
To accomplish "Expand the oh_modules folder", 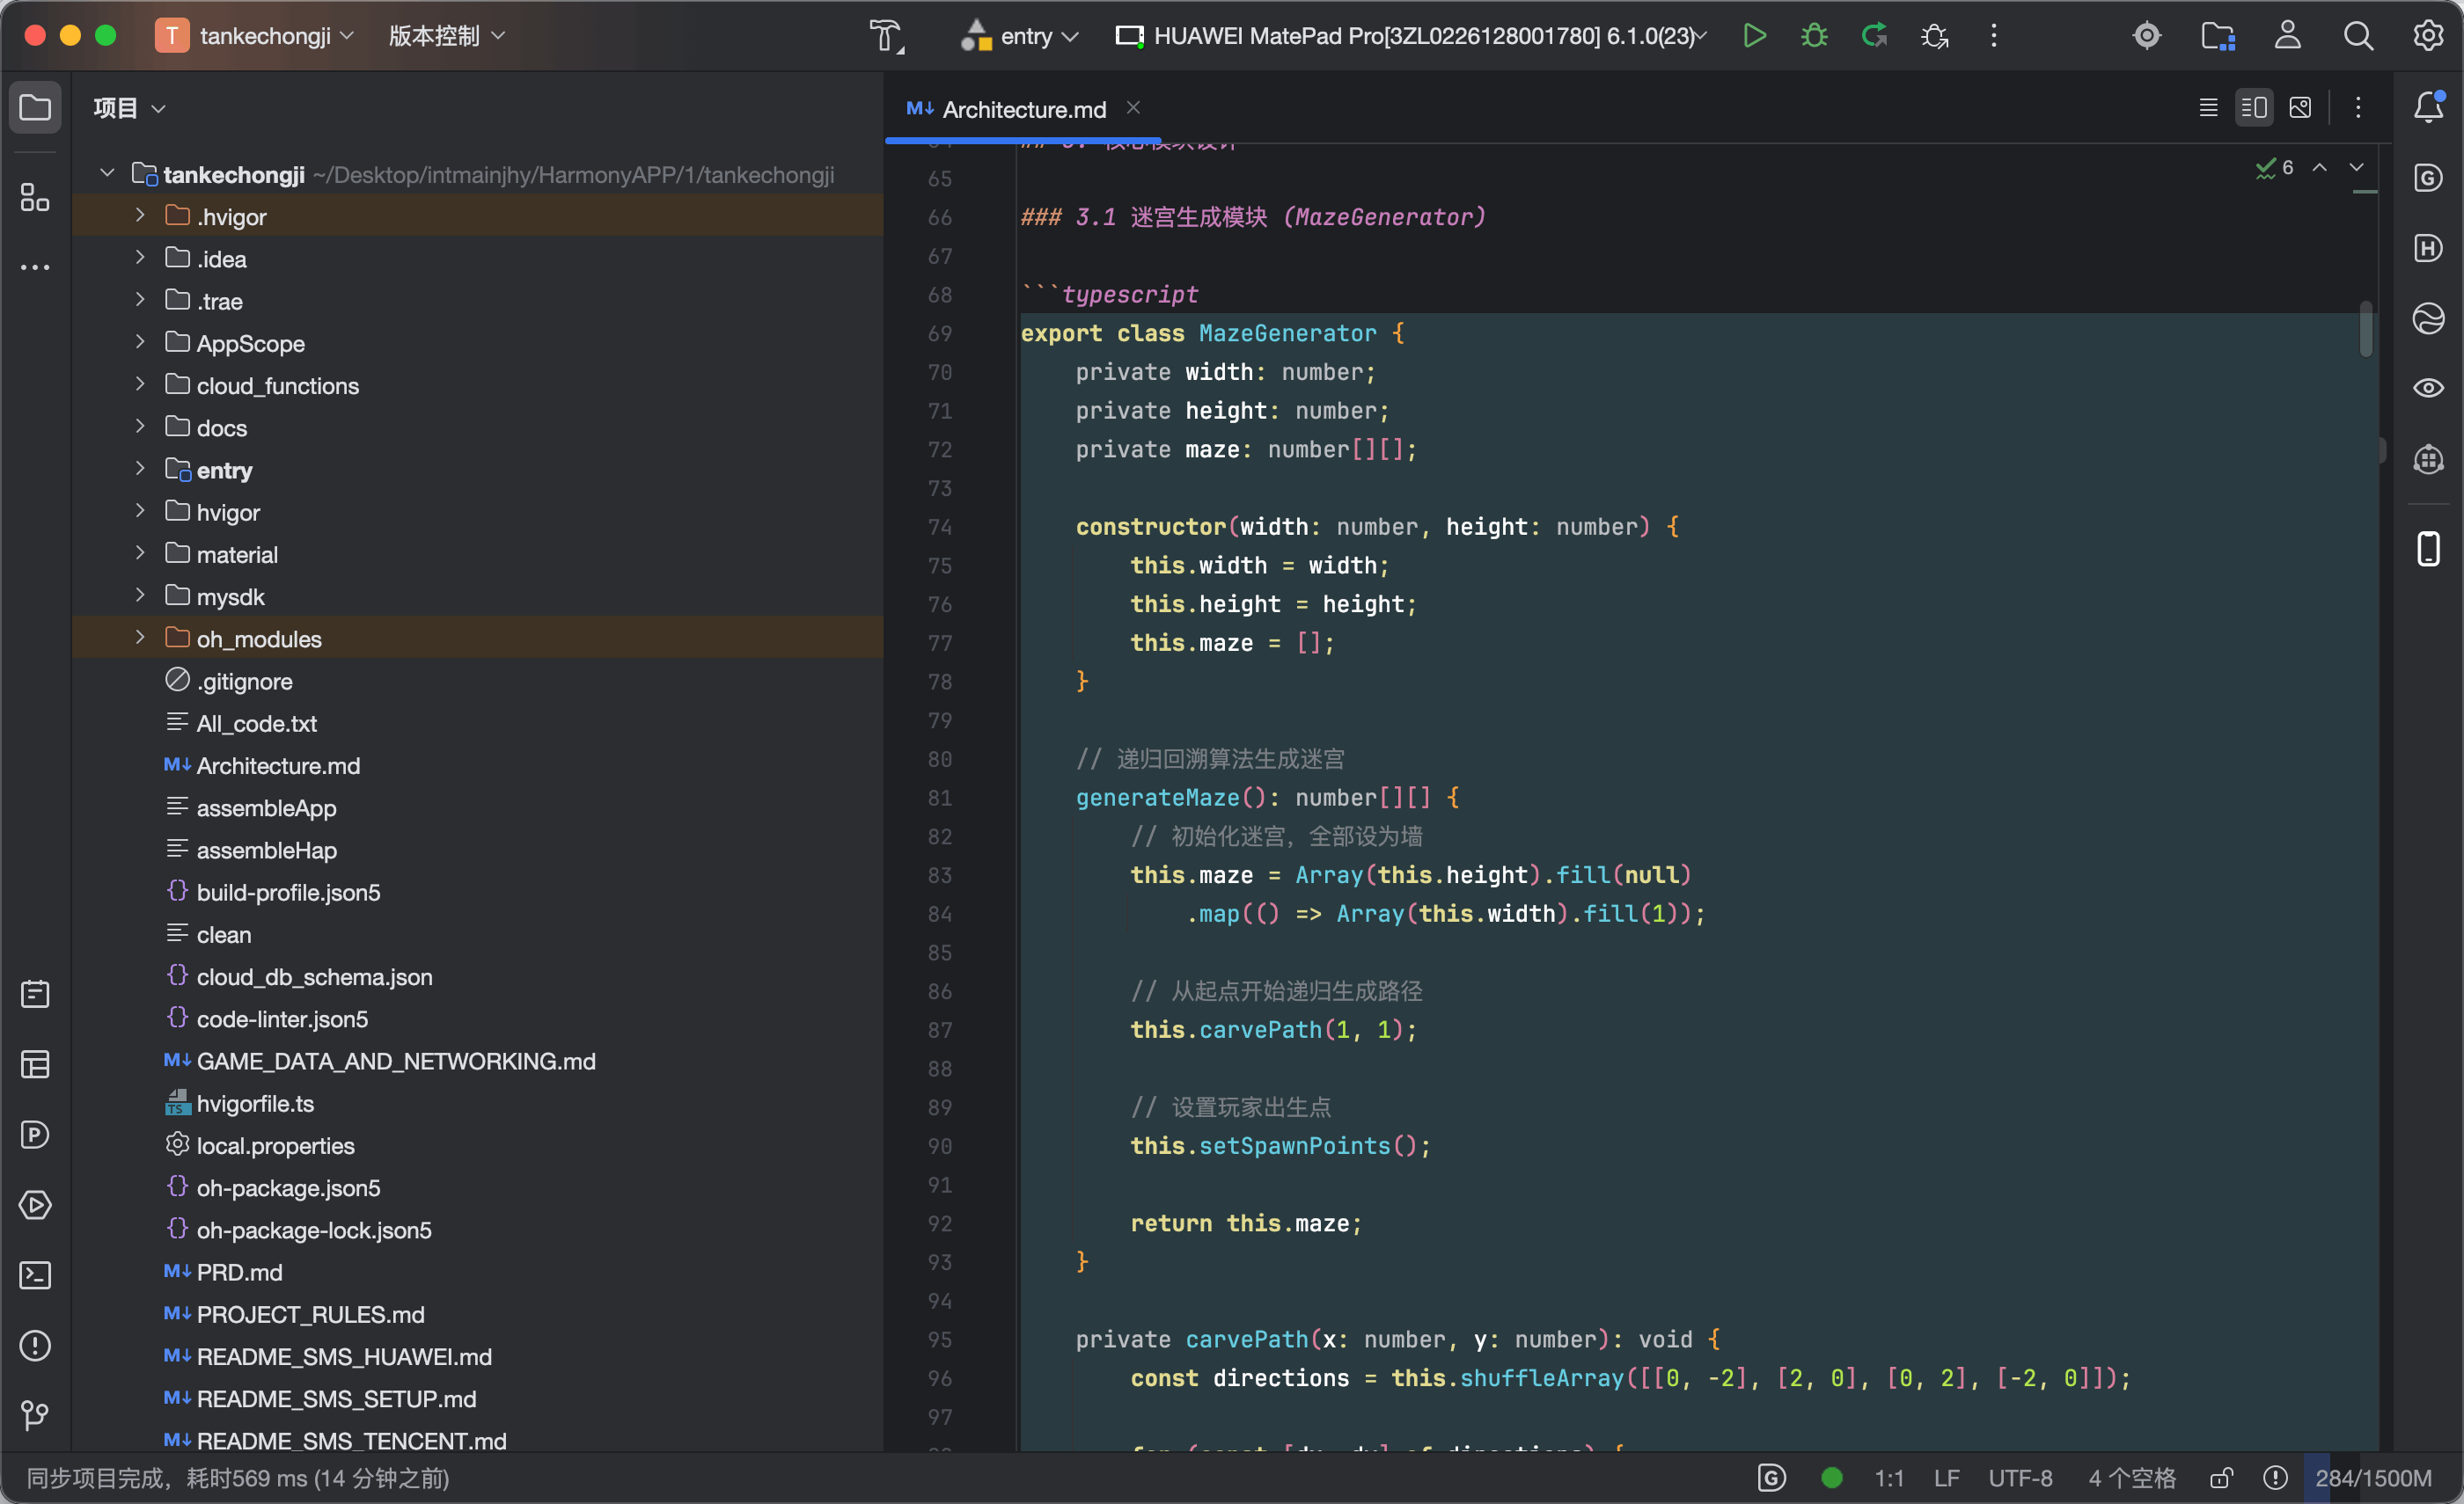I will point(140,638).
